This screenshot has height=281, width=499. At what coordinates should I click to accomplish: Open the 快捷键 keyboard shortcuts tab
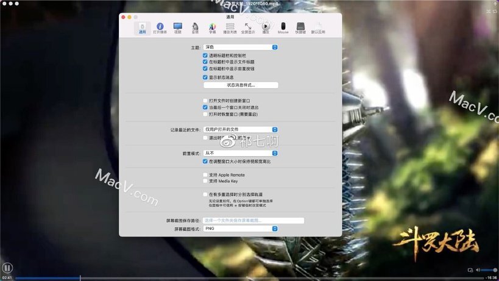[x=300, y=28]
